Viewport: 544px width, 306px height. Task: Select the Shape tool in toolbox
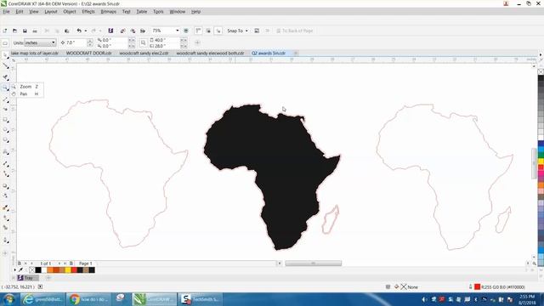point(5,66)
